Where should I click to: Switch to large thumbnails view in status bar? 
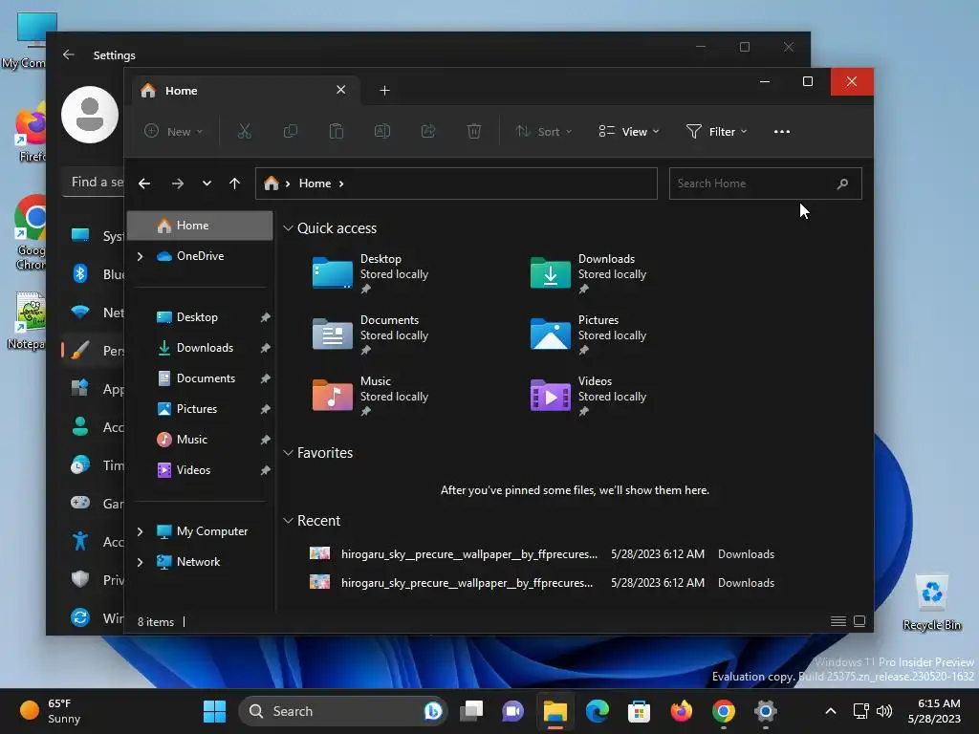pyautogui.click(x=859, y=621)
